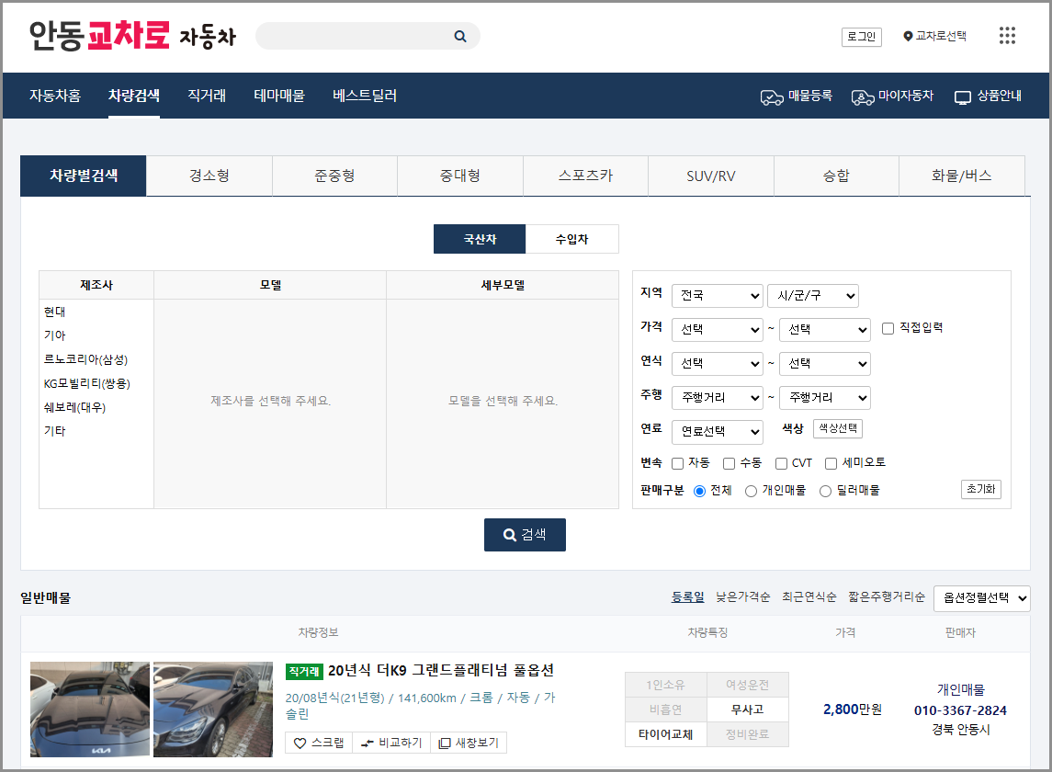The image size is (1052, 772).
Task: Open the 직거래 menu item
Action: click(x=205, y=95)
